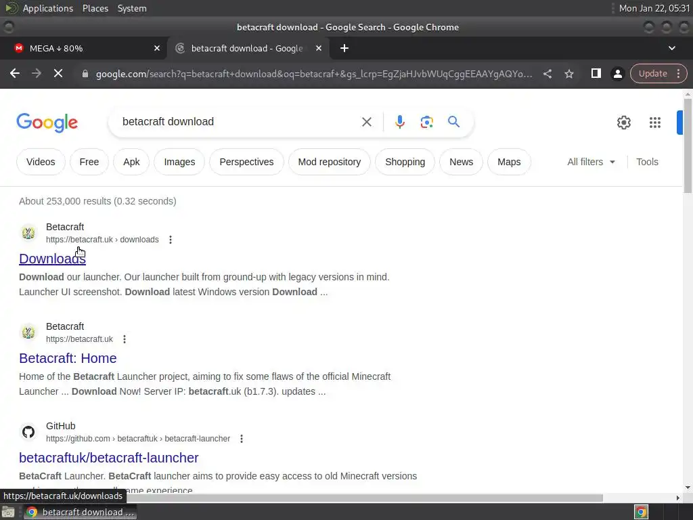Image resolution: width=693 pixels, height=520 pixels.
Task: Close the MEGA tab
Action: point(157,48)
